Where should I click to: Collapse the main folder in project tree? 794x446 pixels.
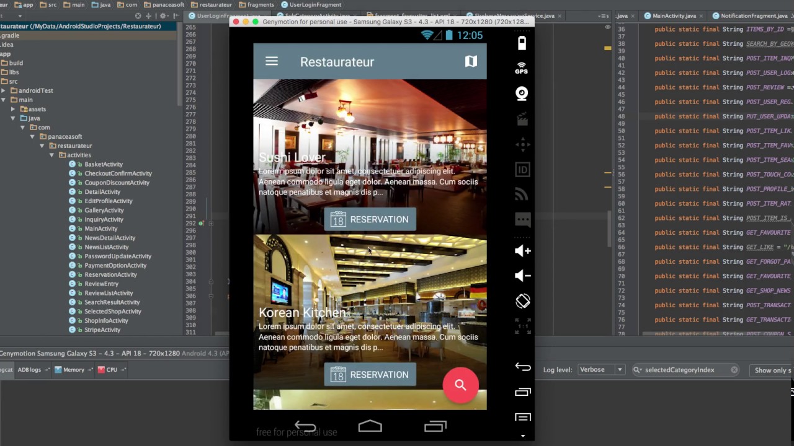tap(4, 100)
